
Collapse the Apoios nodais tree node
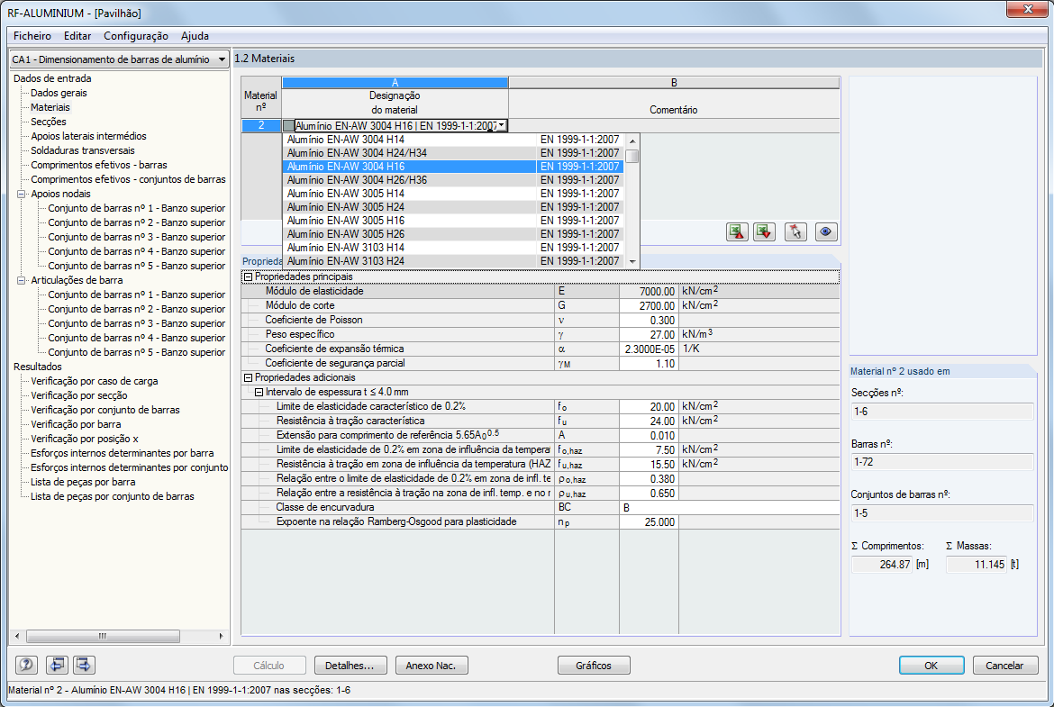tap(22, 194)
